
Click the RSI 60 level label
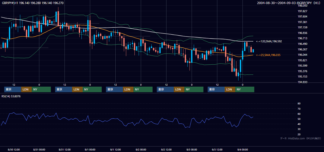click(x=299, y=114)
